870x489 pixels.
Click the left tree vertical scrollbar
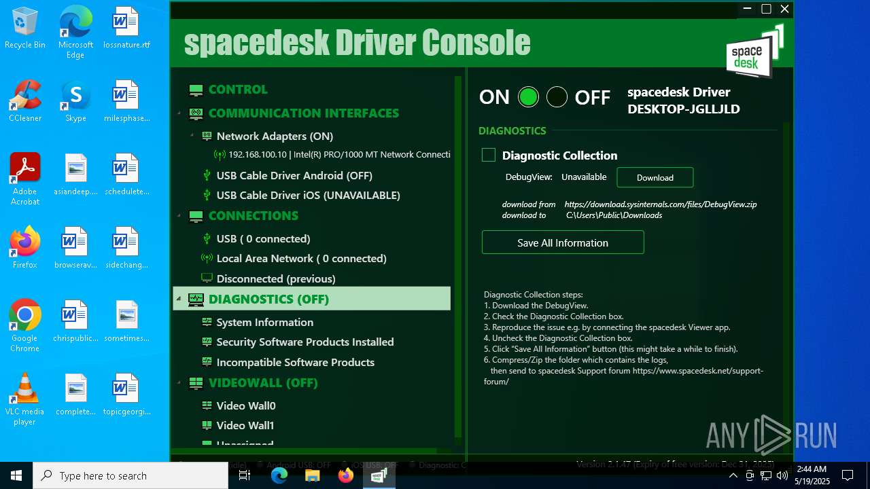coord(457,258)
